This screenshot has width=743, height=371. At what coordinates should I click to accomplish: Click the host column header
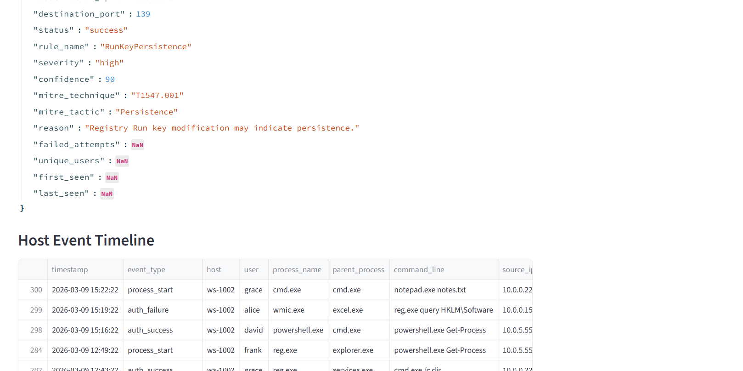point(221,269)
